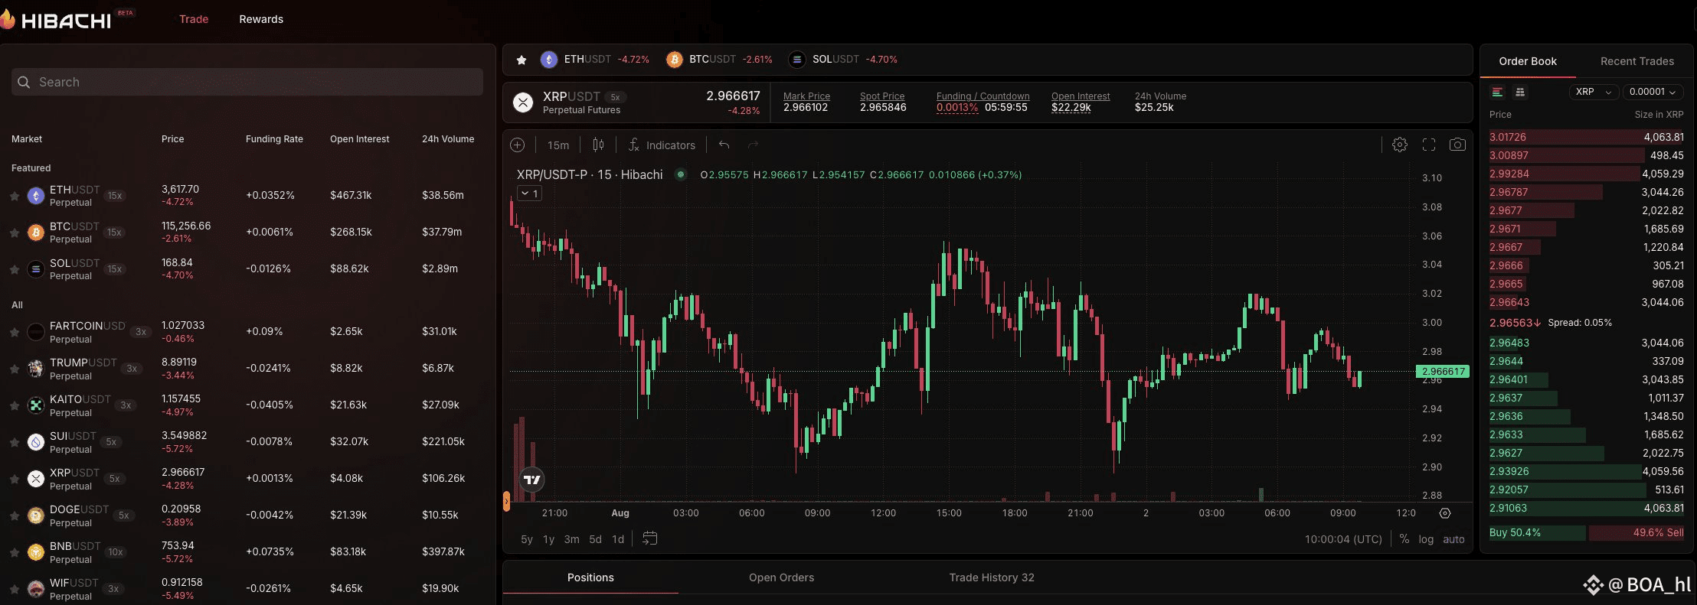Take a chart snapshot with camera icon
Image resolution: width=1697 pixels, height=605 pixels.
point(1457,145)
